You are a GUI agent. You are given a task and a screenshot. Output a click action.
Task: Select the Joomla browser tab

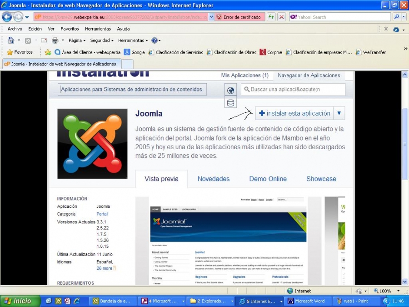(x=62, y=64)
